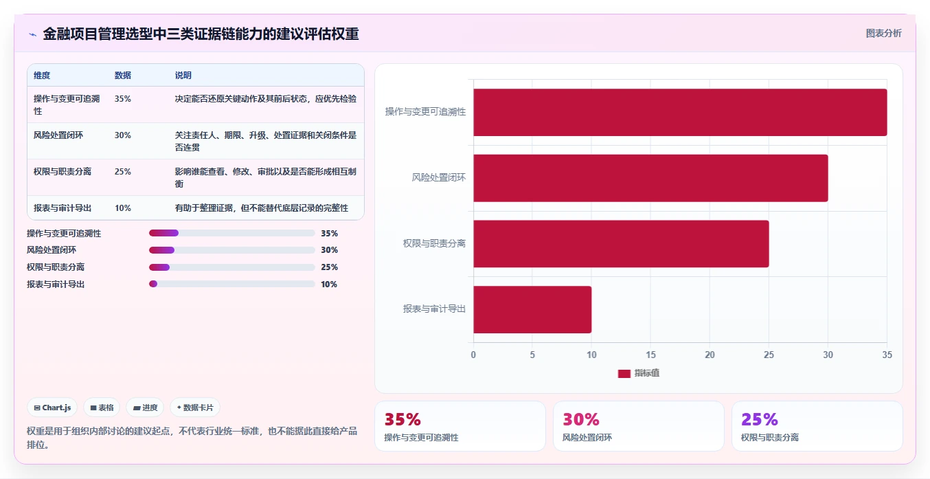
Task: Click the 25% progress list value
Action: pos(329,267)
